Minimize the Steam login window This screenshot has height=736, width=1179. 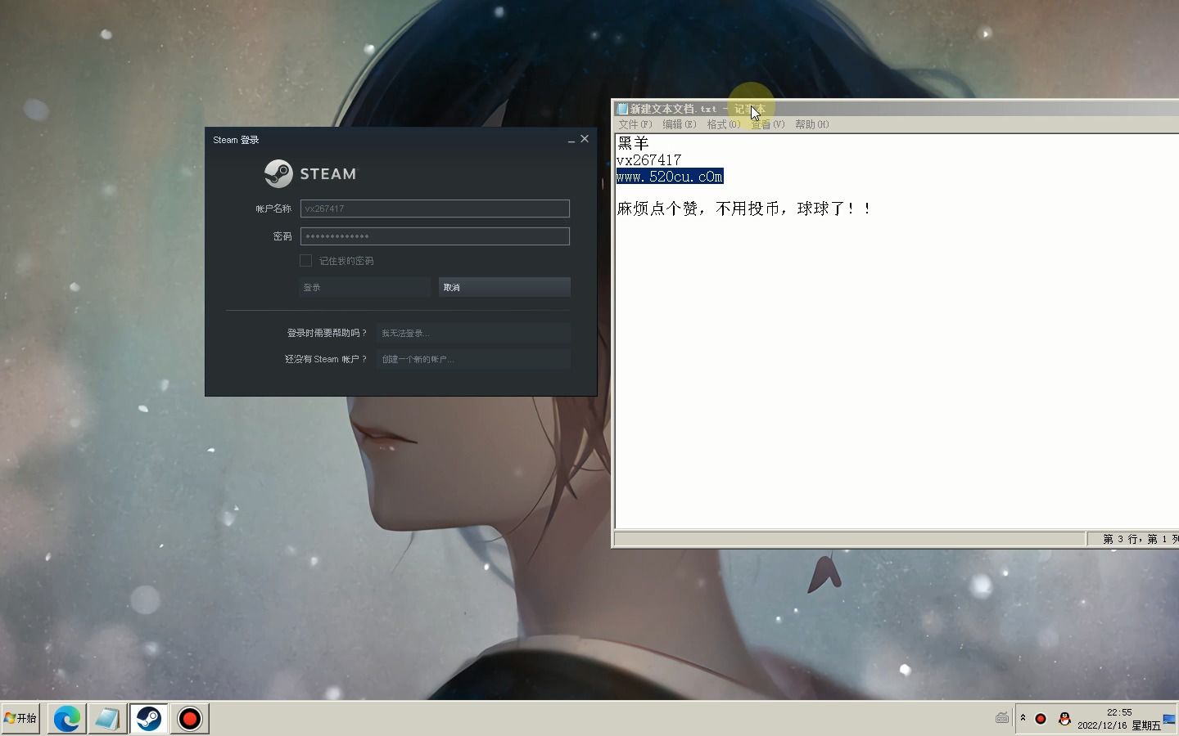[x=571, y=140]
